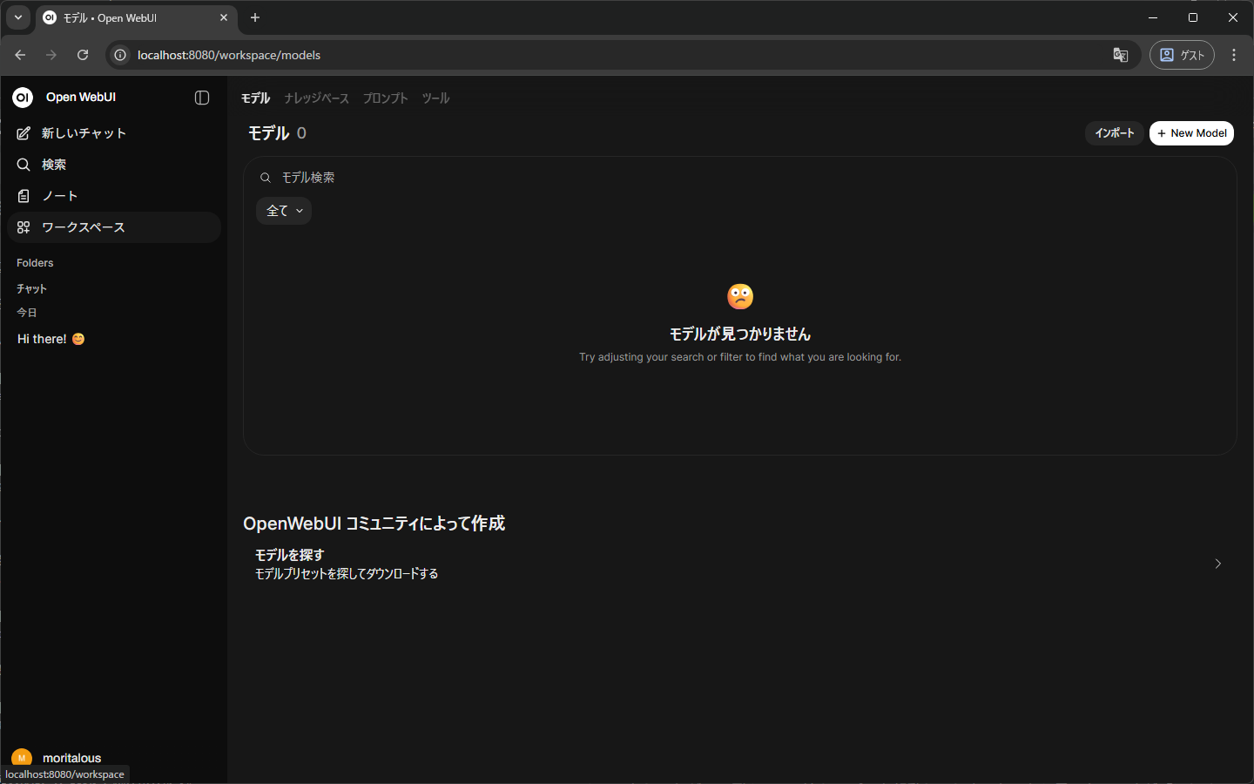Expand the Folders section

35,263
